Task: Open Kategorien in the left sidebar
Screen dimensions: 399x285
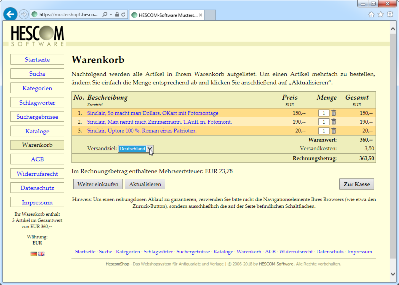Action: pyautogui.click(x=37, y=88)
